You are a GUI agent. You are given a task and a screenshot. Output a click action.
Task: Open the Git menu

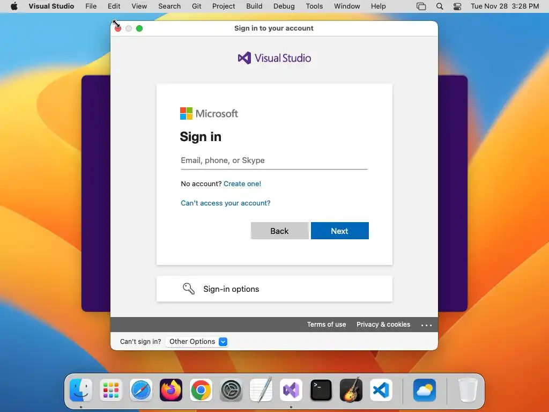click(196, 6)
